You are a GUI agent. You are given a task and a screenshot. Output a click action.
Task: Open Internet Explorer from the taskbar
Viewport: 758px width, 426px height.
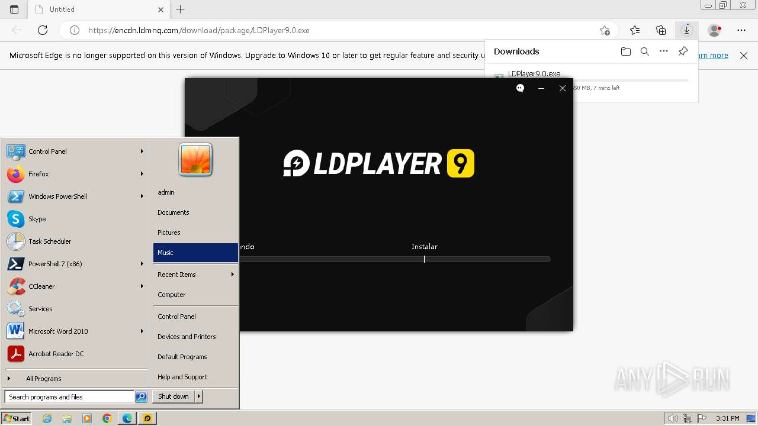(x=47, y=418)
